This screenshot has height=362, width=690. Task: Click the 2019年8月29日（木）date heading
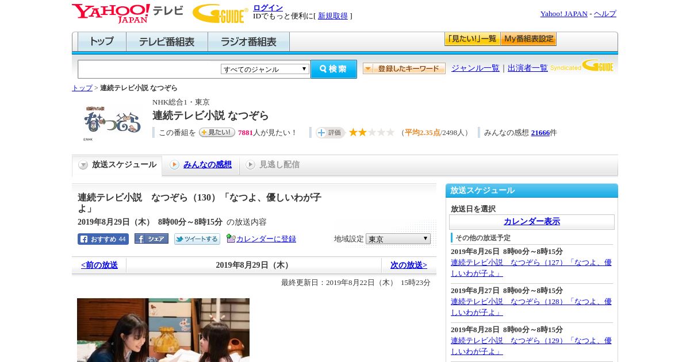(x=254, y=265)
